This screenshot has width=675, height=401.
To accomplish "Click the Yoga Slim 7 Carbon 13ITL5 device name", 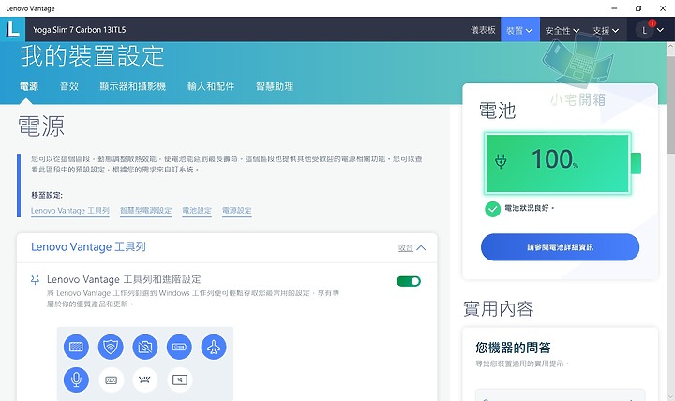I will coord(80,30).
